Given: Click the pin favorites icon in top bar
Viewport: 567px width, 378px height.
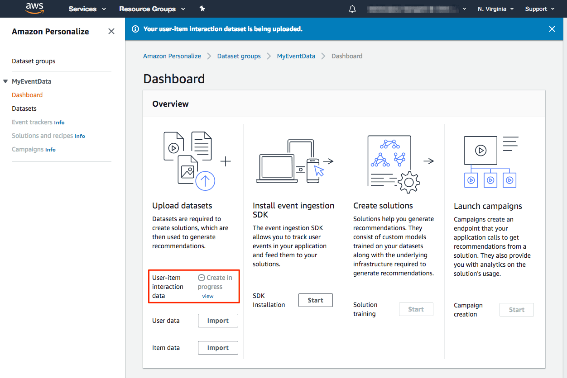Looking at the screenshot, I should click(202, 8).
